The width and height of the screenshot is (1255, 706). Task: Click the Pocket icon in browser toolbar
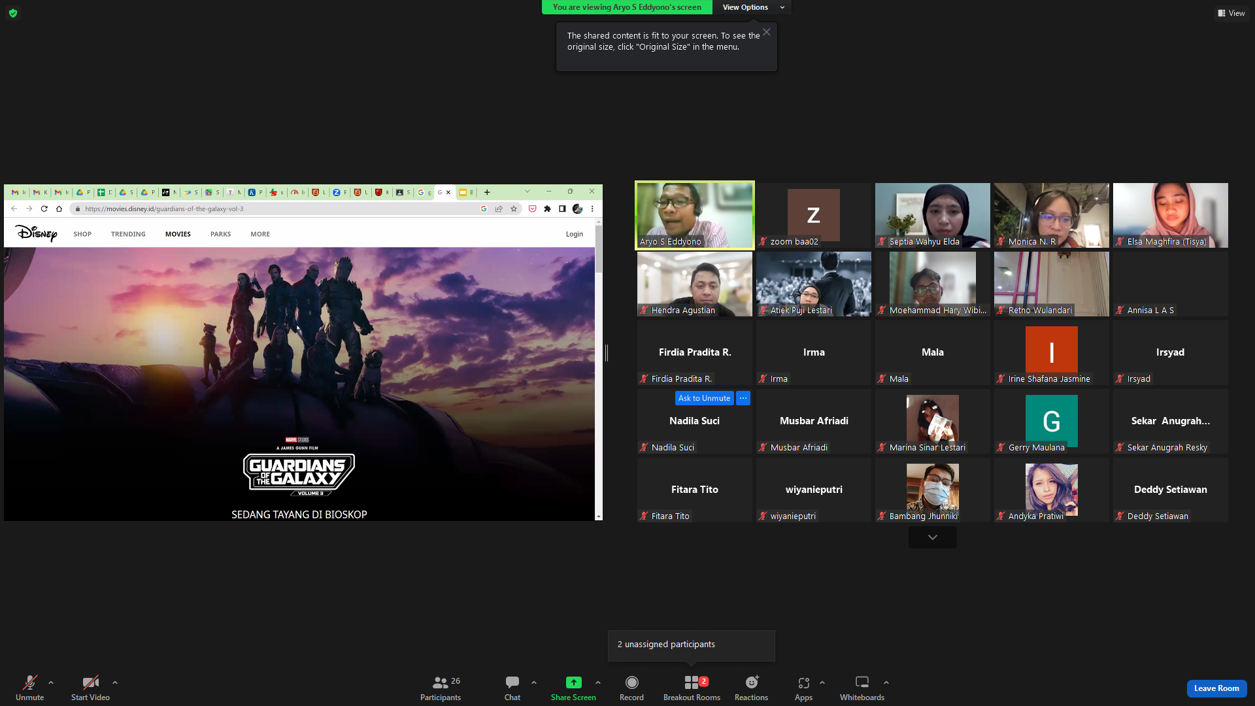pos(532,209)
